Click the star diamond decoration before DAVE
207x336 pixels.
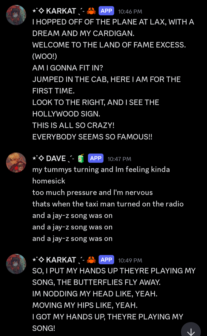[x=38, y=158]
